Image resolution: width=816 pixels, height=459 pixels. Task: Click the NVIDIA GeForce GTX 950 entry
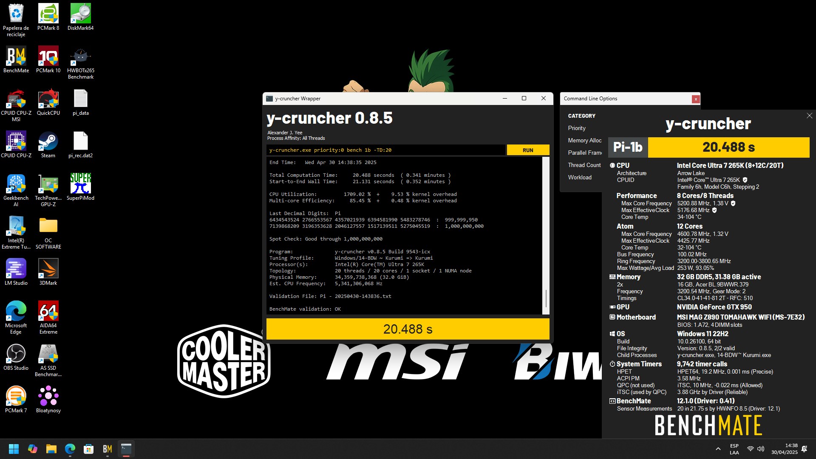point(714,307)
